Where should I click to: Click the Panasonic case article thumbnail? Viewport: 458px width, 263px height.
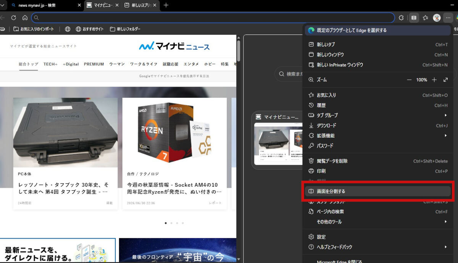(x=65, y=132)
